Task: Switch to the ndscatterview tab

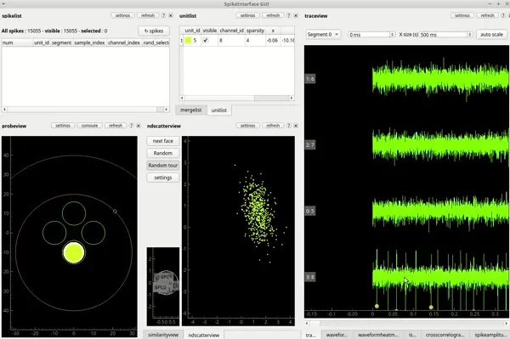Action: [204, 335]
